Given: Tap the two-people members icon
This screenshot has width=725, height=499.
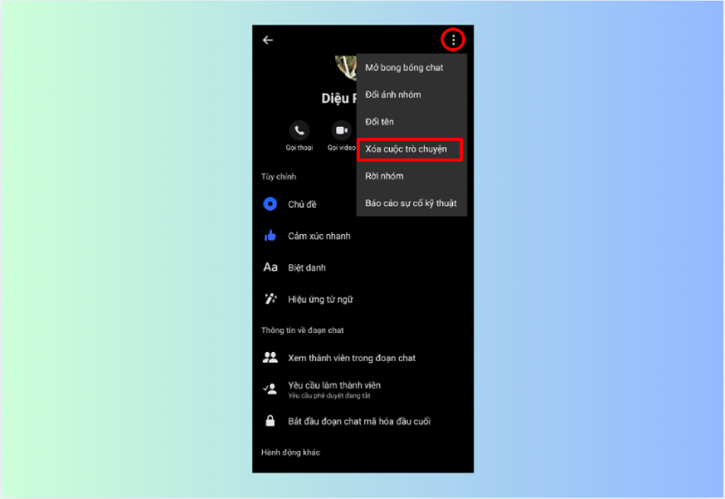Looking at the screenshot, I should point(270,357).
